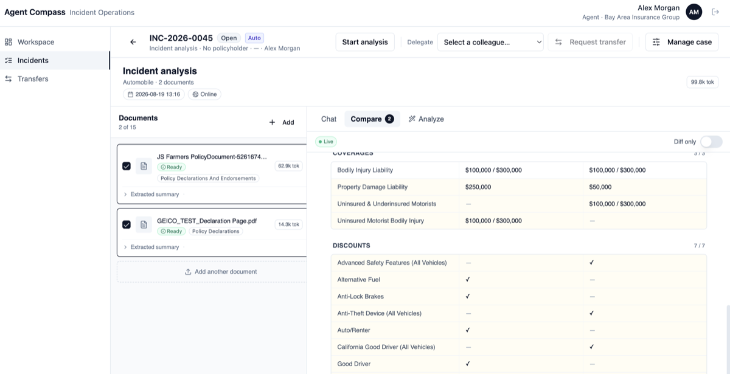
Task: Click Anti-Theft Device (All Vehicles) label
Action: point(379,313)
